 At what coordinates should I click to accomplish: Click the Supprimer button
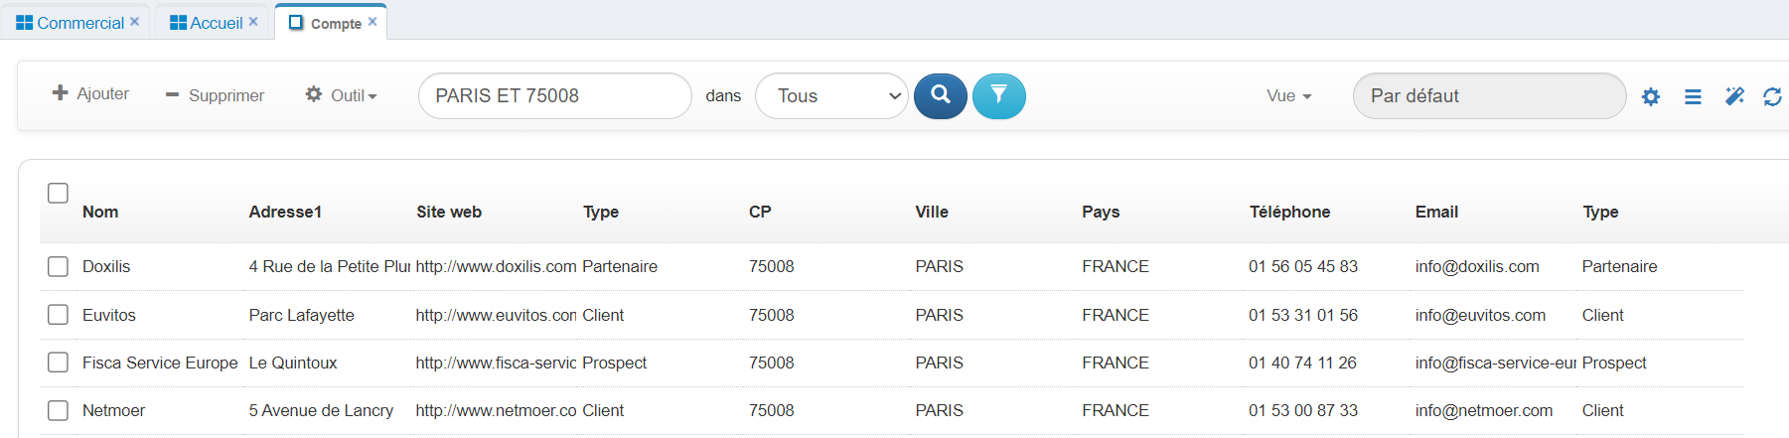tap(215, 95)
